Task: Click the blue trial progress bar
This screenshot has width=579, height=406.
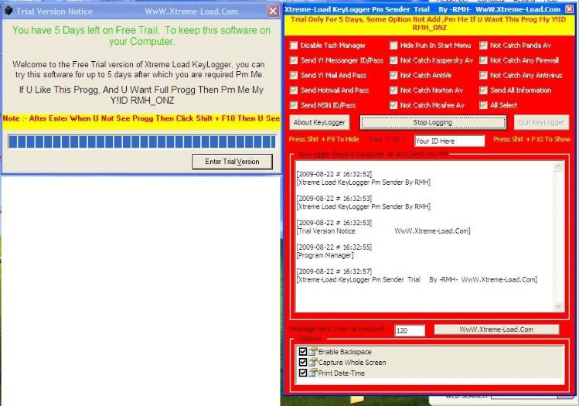Action: point(141,142)
